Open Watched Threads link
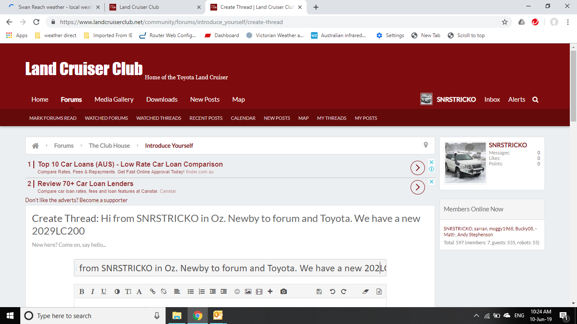 [x=159, y=118]
